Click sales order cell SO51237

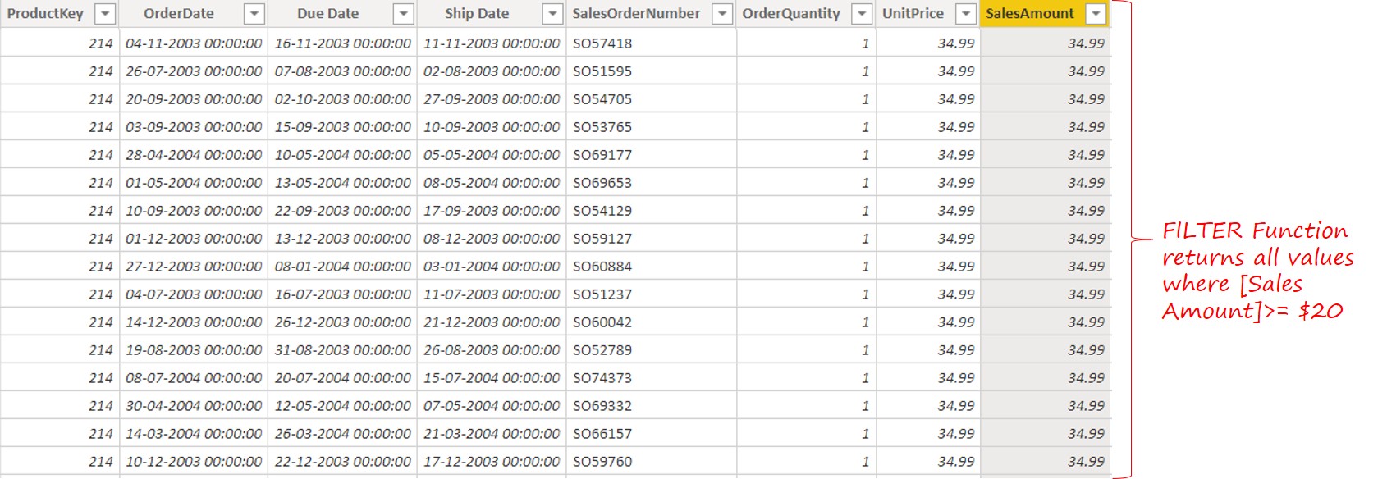click(x=651, y=294)
